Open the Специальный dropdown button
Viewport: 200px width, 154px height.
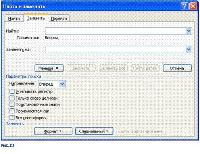(94, 131)
